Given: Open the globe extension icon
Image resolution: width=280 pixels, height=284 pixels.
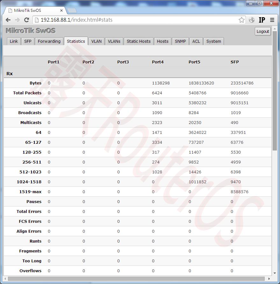Looking at the screenshot, I should coord(252,20).
